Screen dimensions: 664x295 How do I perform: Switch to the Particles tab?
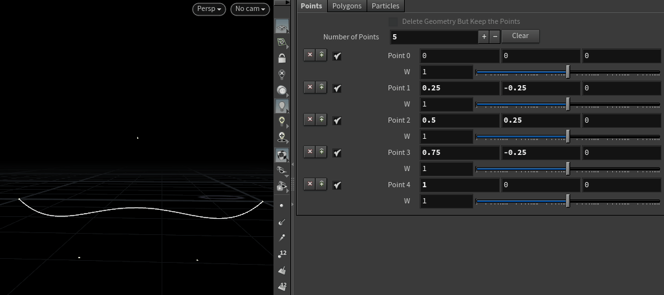click(x=385, y=6)
